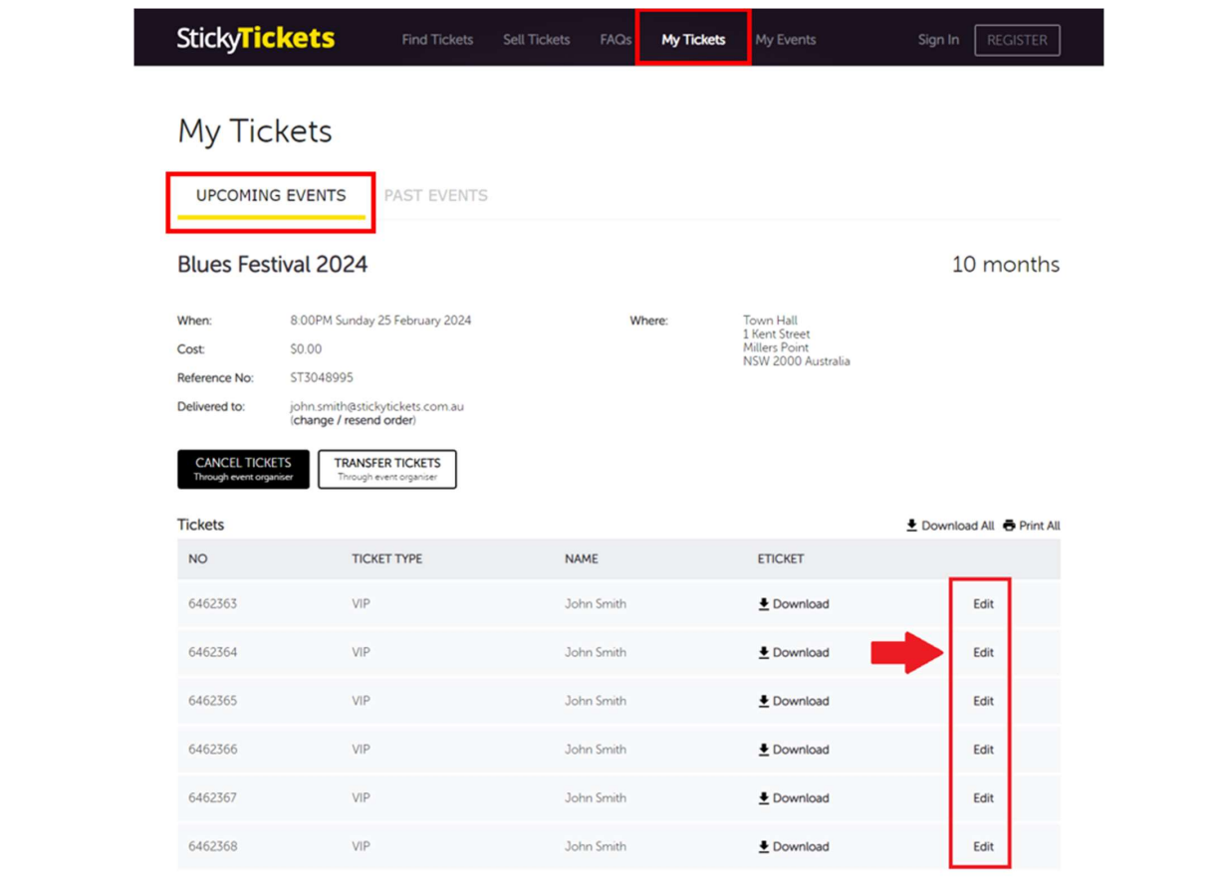
Task: Click the ETICKET column header
Action: (x=780, y=559)
